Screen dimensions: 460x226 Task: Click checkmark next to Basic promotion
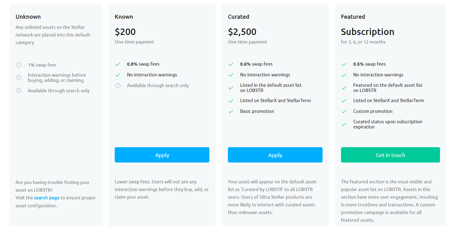click(231, 111)
